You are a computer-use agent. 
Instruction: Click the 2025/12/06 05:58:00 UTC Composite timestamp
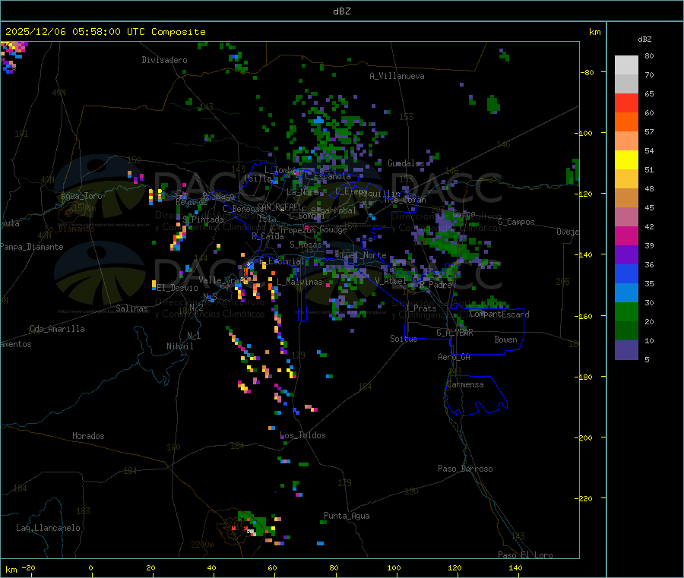coord(105,32)
